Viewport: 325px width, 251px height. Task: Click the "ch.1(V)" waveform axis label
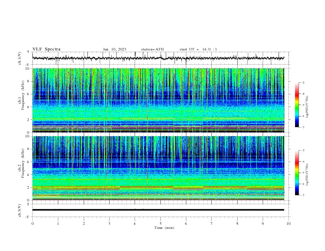(x=20, y=58)
